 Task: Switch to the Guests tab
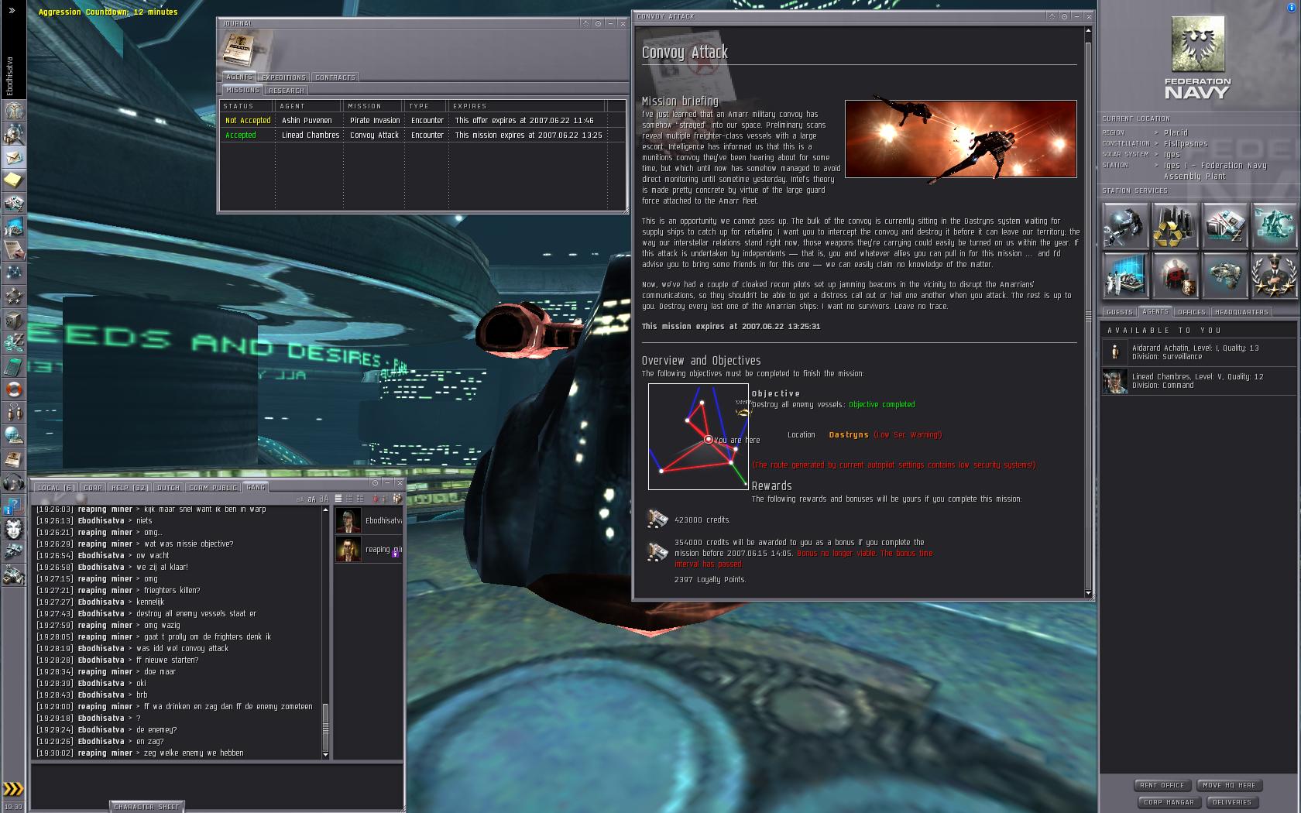coord(1120,312)
